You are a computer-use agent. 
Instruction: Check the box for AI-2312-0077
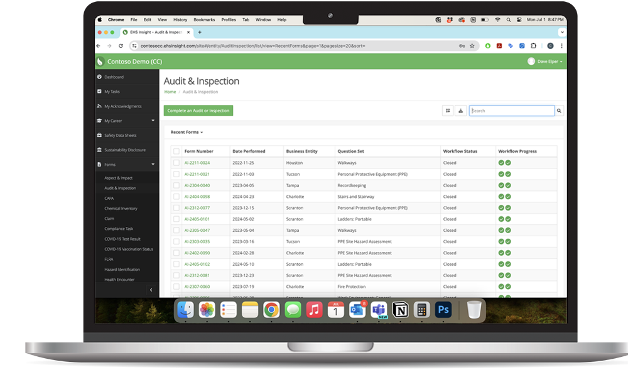click(x=176, y=207)
